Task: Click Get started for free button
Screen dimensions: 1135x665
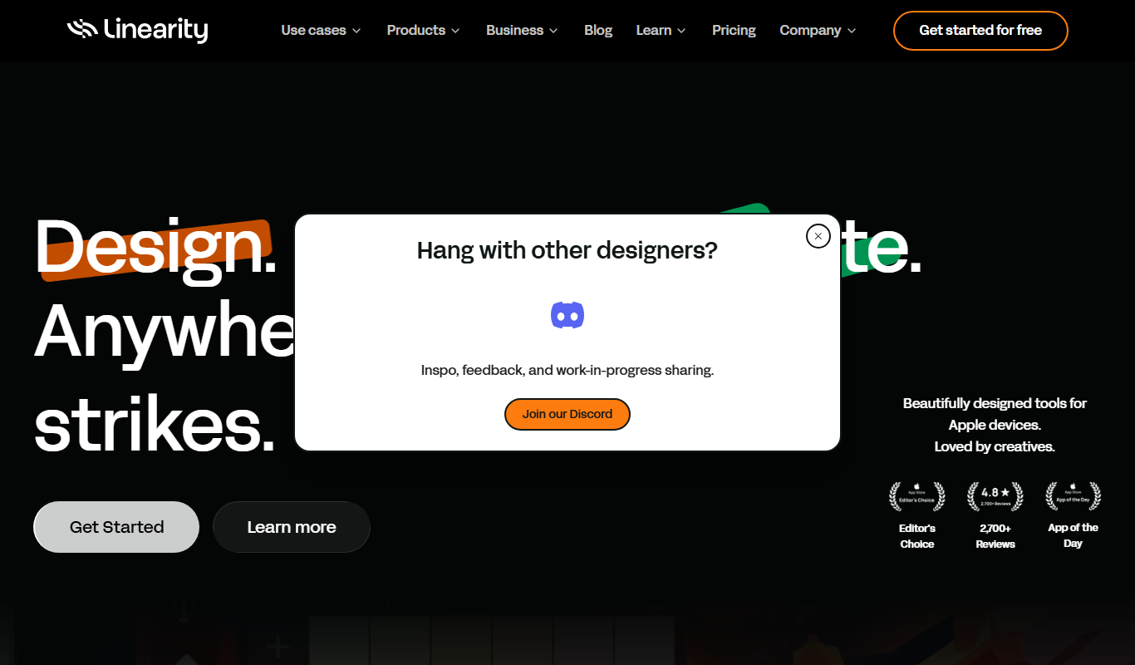Action: click(980, 31)
